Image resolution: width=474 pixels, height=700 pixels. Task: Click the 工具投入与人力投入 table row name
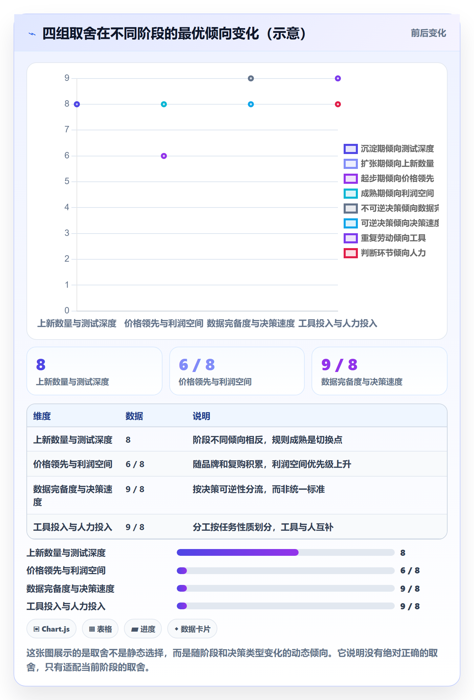click(x=73, y=527)
